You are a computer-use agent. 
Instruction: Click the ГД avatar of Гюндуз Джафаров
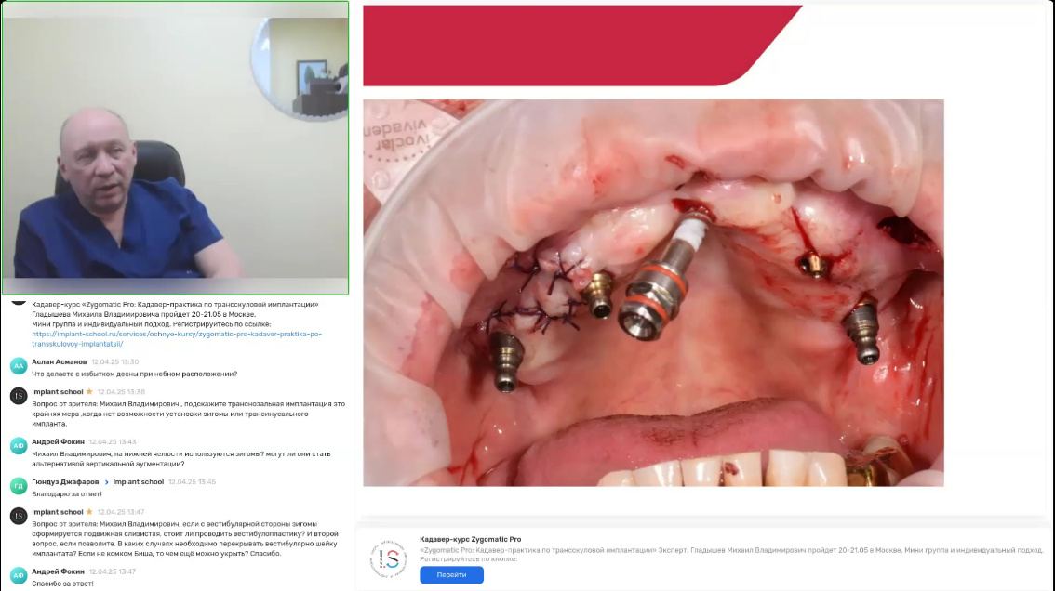(x=19, y=485)
